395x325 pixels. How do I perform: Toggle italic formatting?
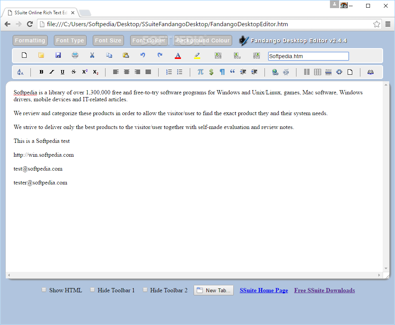tap(52, 72)
